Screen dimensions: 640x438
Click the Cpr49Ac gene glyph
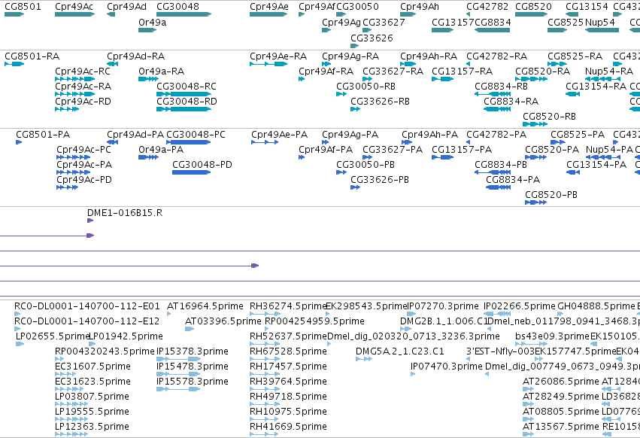(x=74, y=14)
